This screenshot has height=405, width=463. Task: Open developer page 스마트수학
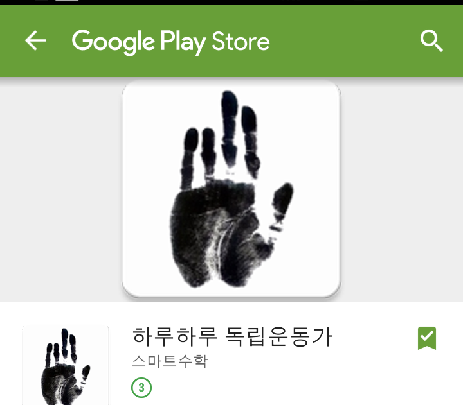tap(170, 361)
